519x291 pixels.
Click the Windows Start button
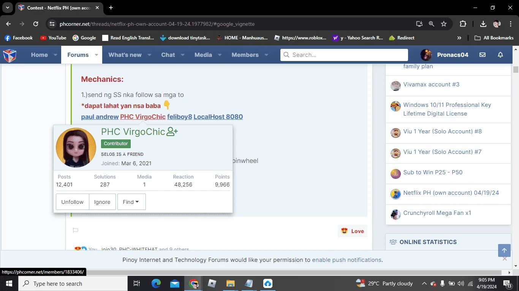tap(9, 283)
